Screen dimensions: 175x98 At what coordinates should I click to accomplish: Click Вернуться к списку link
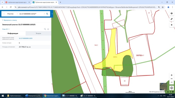point(10,20)
